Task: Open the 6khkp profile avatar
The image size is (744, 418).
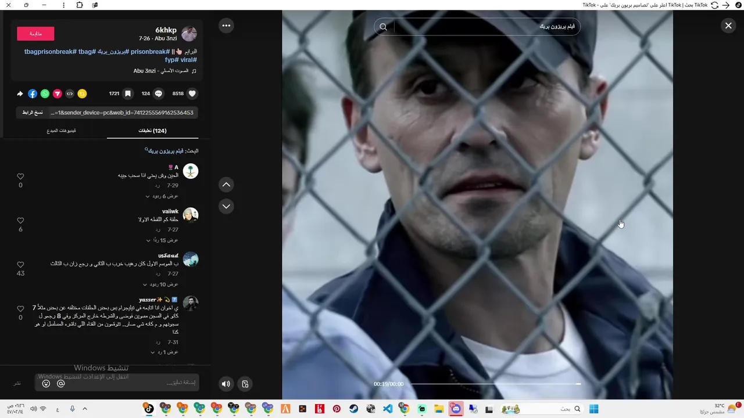Action: (189, 34)
